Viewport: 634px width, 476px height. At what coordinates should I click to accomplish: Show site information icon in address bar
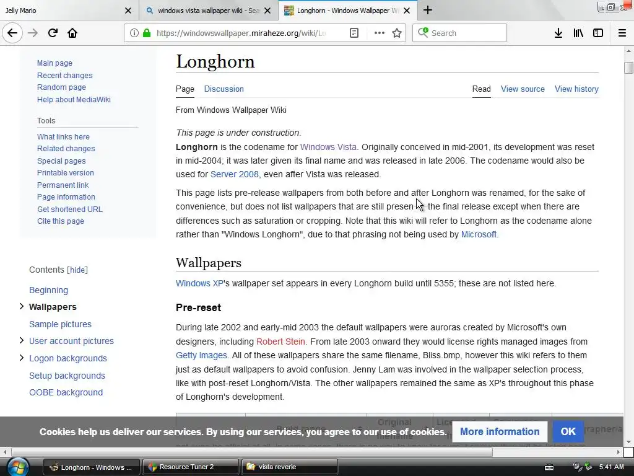(134, 33)
